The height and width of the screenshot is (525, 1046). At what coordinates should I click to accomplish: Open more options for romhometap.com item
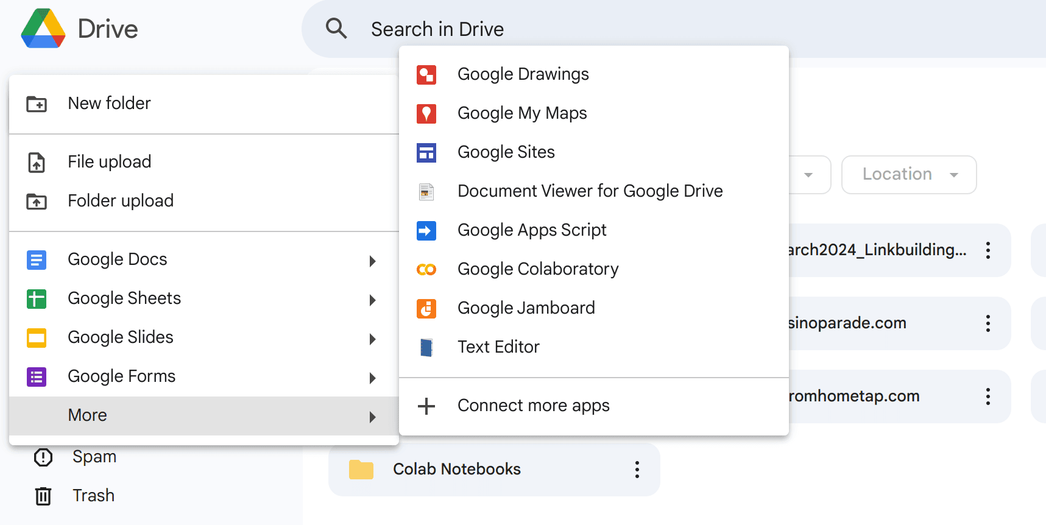click(988, 396)
